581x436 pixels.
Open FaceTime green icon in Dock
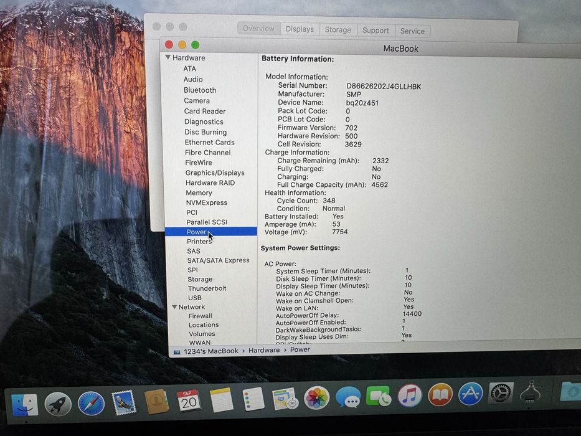pyautogui.click(x=379, y=396)
